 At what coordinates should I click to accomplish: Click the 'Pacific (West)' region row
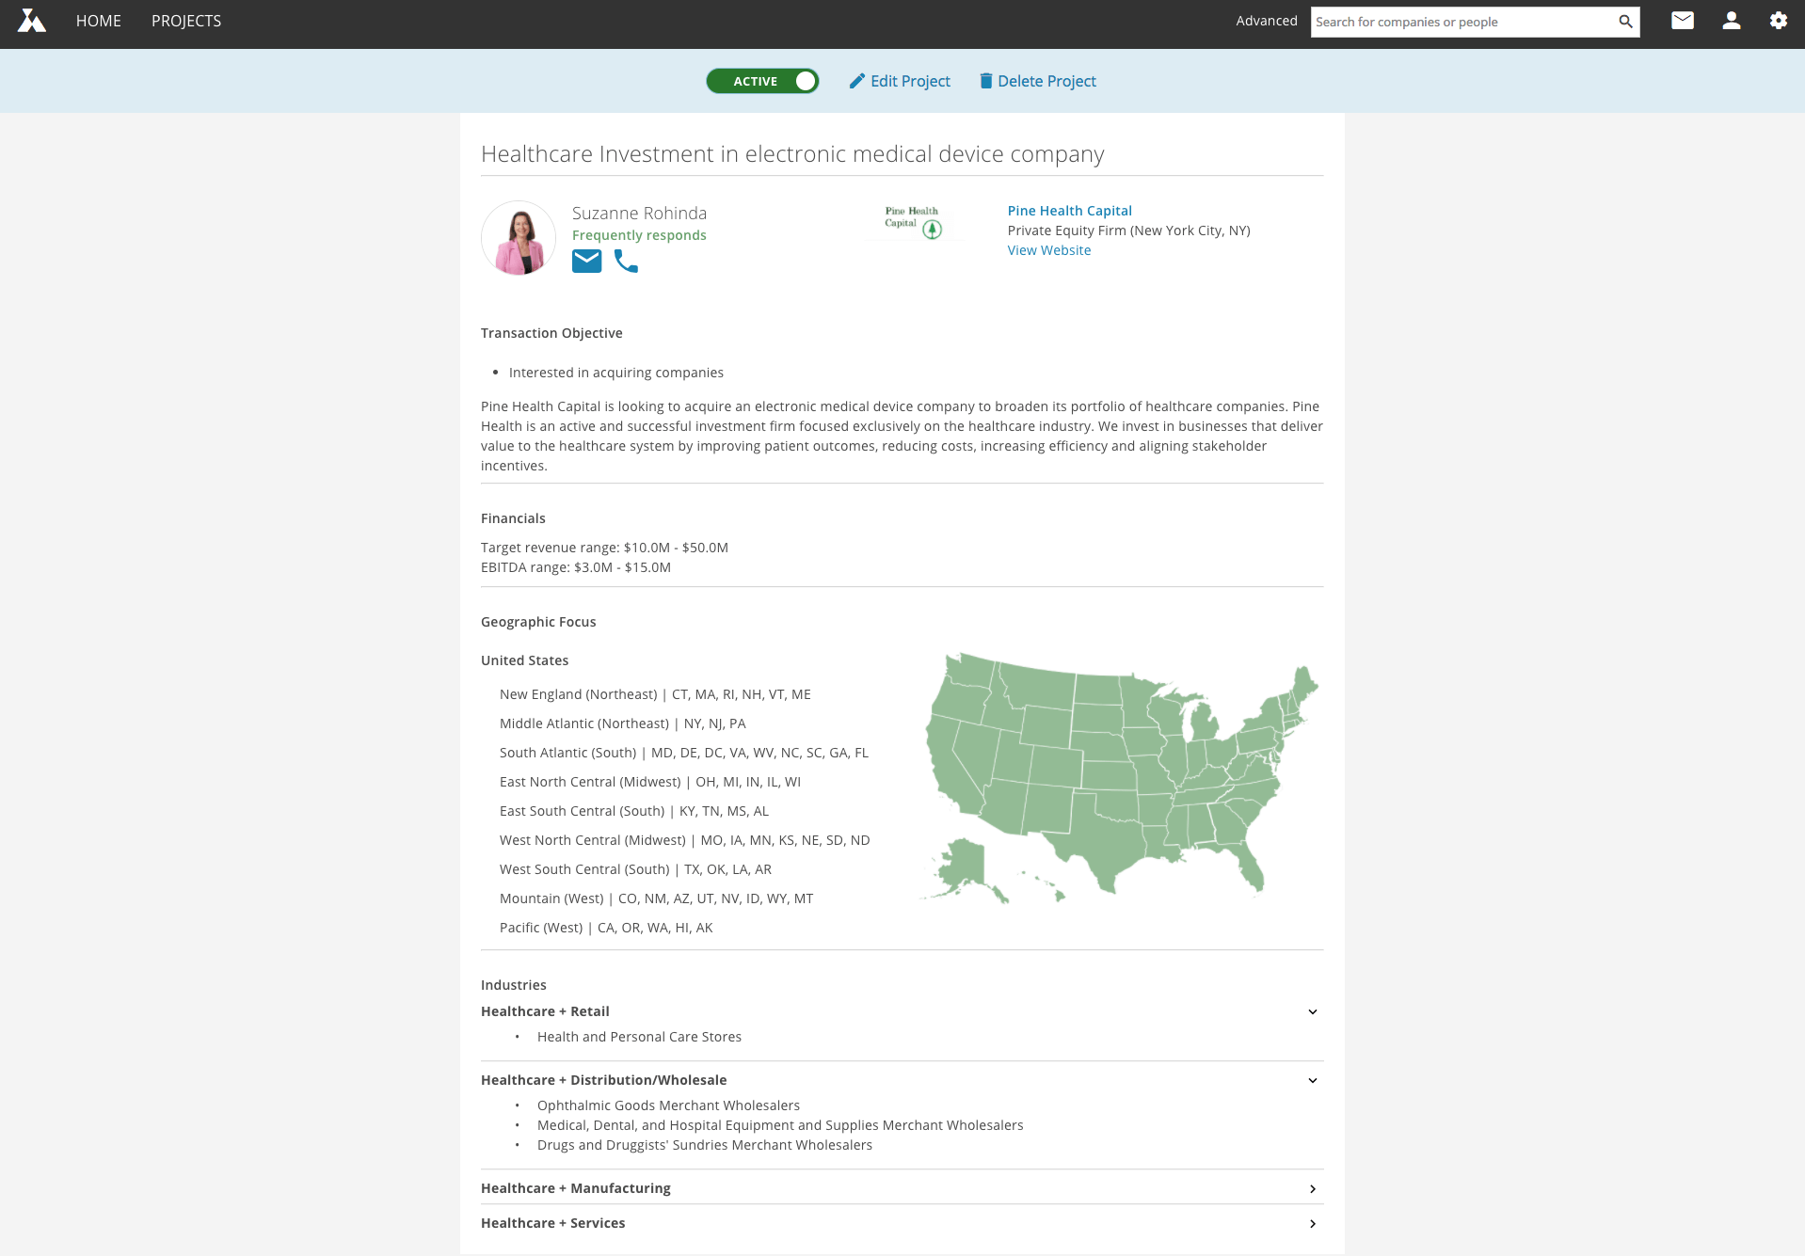pyautogui.click(x=606, y=928)
